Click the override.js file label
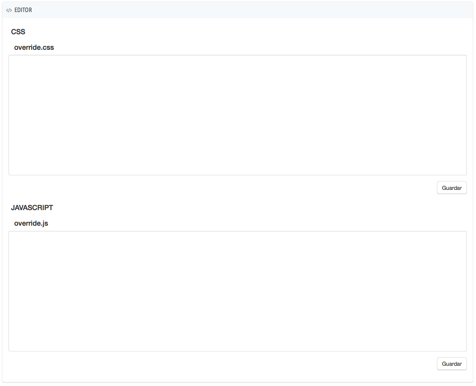Screen dimensions: 476x386 point(31,223)
